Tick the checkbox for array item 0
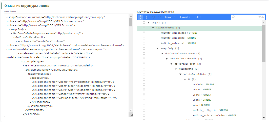 [x=144, y=79]
